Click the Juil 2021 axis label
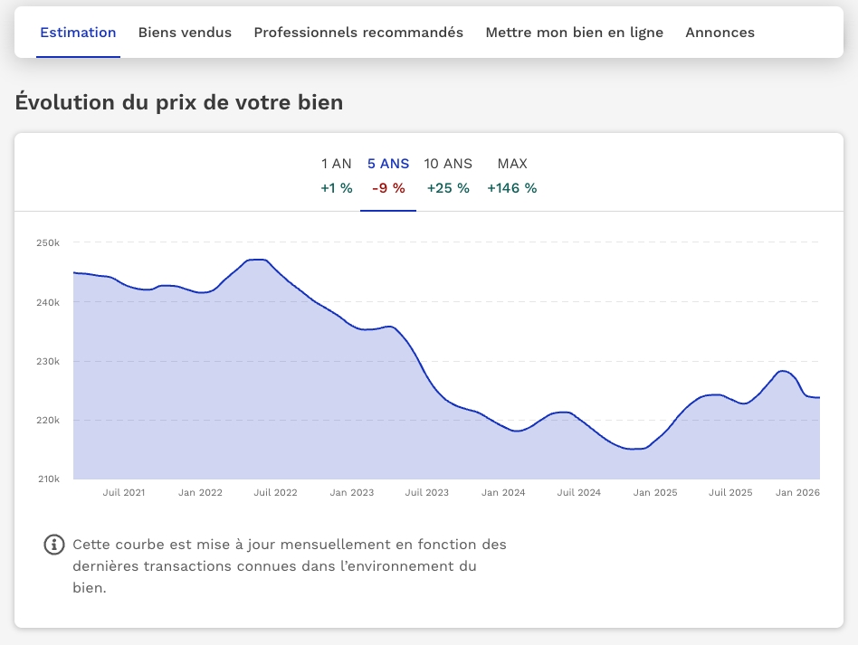Image resolution: width=858 pixels, height=645 pixels. pyautogui.click(x=124, y=493)
